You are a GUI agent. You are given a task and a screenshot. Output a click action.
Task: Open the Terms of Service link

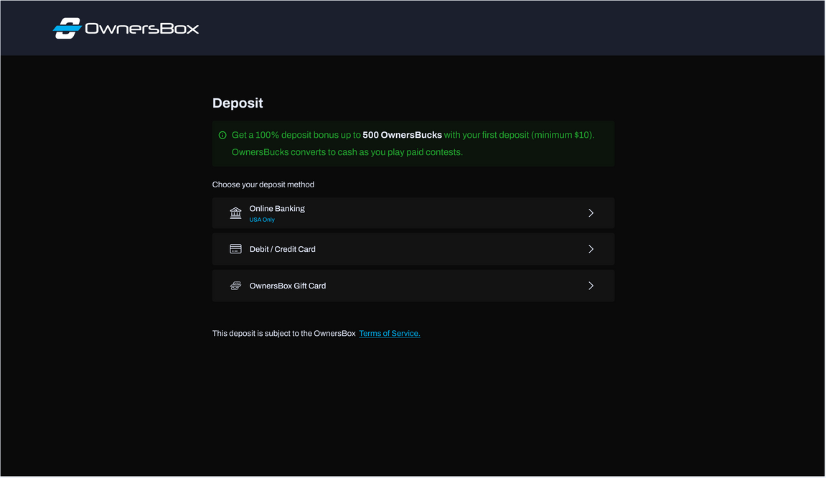pos(389,334)
